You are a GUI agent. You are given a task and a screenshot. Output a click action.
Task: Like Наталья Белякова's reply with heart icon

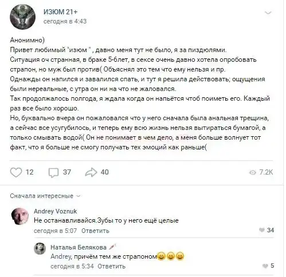pyautogui.click(x=265, y=266)
